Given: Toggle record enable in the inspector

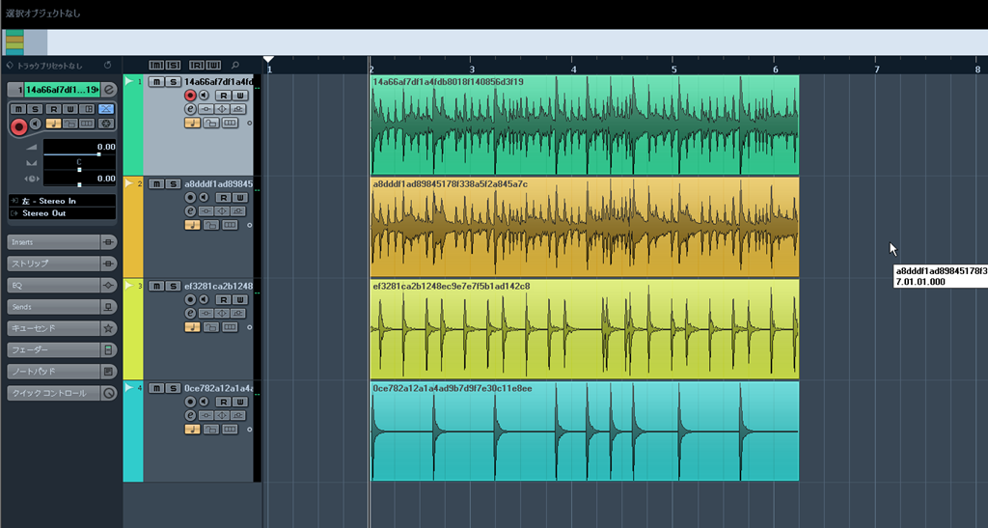Looking at the screenshot, I should (18, 126).
